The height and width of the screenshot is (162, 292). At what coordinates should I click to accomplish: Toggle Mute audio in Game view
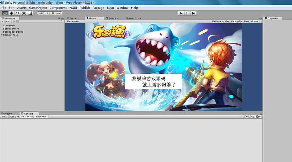click(236, 21)
